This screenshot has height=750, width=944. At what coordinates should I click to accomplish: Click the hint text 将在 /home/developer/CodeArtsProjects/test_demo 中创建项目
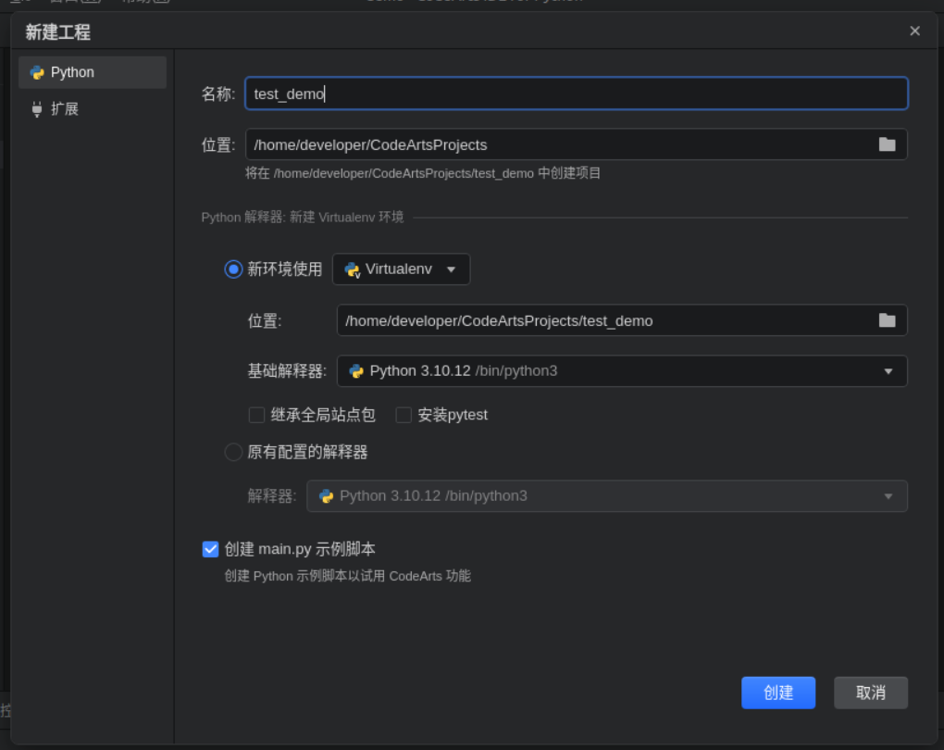click(x=423, y=173)
